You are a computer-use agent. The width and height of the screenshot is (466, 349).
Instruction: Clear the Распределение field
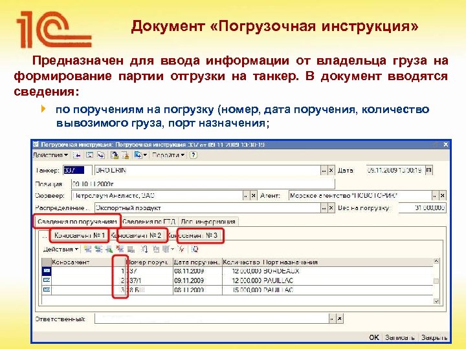[x=331, y=208]
